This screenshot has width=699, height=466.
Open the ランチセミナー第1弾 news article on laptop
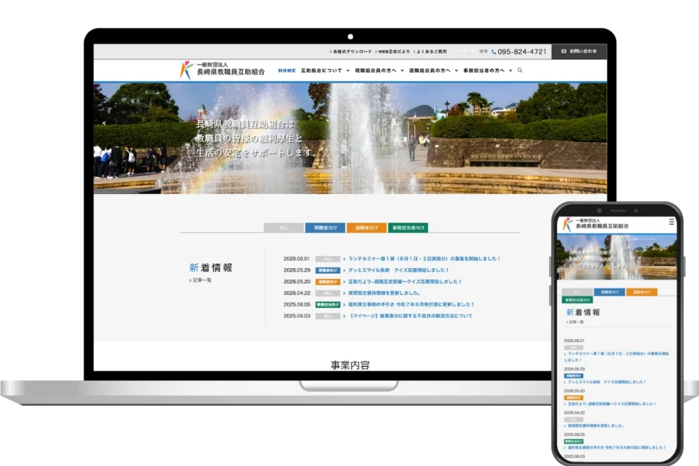coord(424,259)
